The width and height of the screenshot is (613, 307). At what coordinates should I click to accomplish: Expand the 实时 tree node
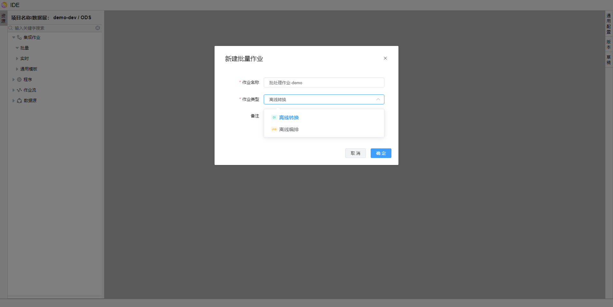pos(17,59)
